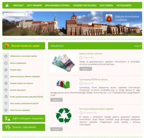Open the MULTIMEDIA menu item
This screenshot has width=144, height=138.
[107, 5]
